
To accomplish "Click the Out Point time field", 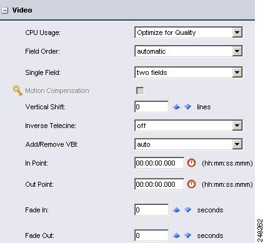I will coord(159,184).
